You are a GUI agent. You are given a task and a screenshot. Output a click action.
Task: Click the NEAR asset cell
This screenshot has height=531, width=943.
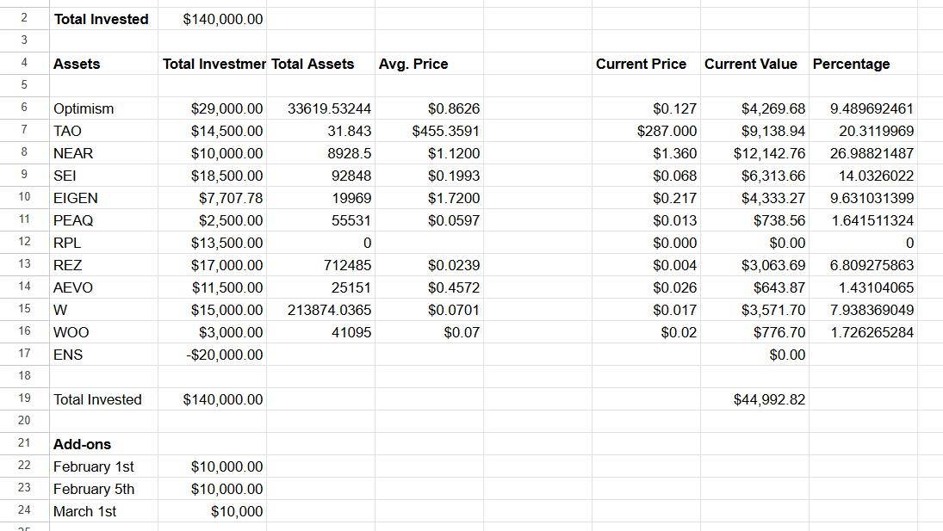[x=103, y=153]
